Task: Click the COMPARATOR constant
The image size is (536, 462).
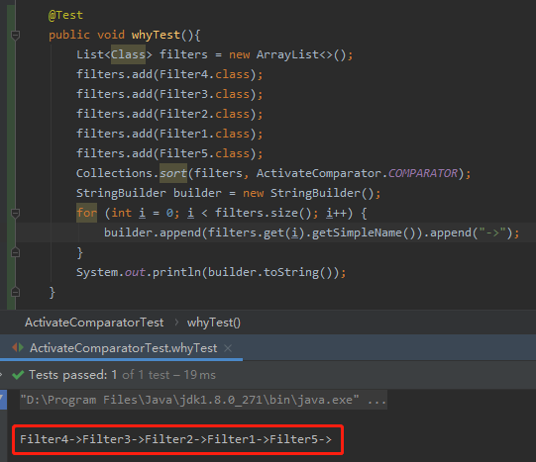Action: (x=423, y=173)
